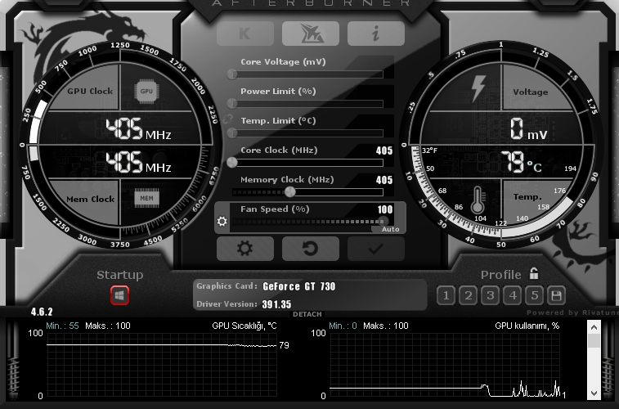Reset settings with the circular arrow button

tap(311, 249)
